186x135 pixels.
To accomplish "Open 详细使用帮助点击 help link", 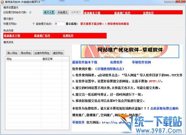I will (110, 69).
